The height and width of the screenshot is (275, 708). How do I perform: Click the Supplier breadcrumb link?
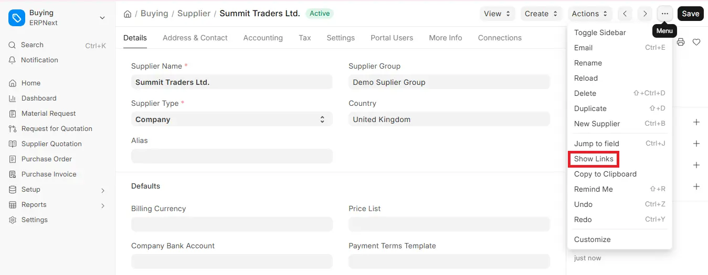click(194, 14)
